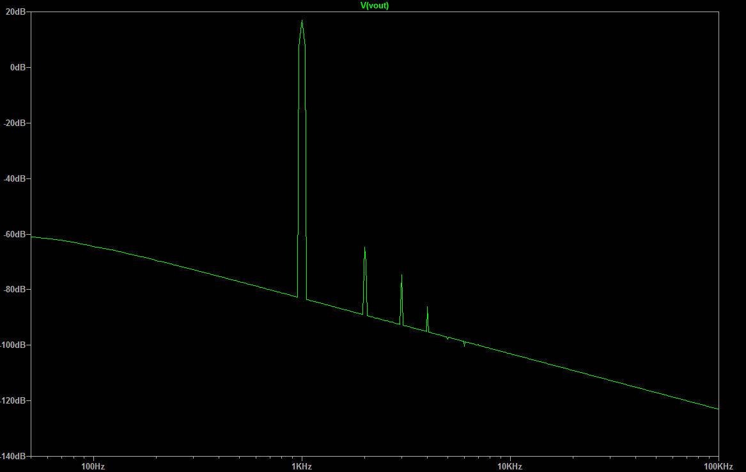
Task: Click the -40dB axis label
Action: 14,179
